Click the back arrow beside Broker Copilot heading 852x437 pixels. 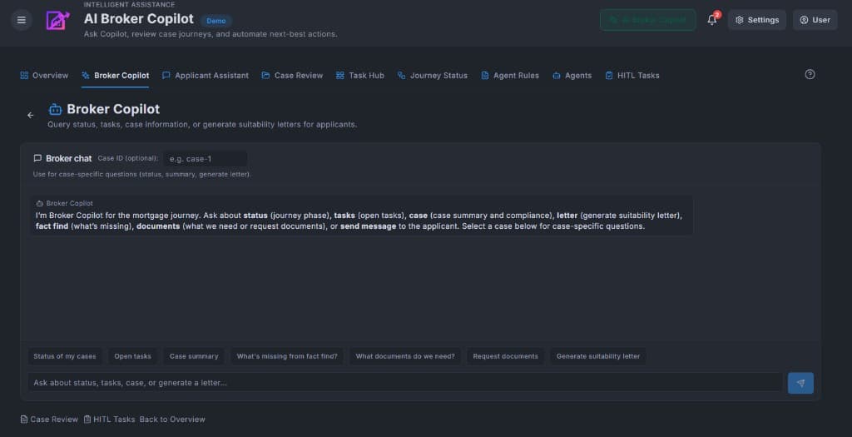coord(31,115)
